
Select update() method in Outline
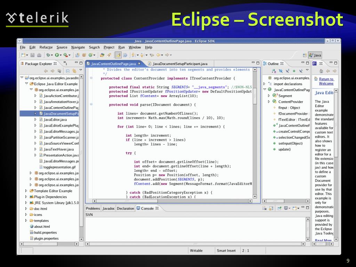[284, 149]
